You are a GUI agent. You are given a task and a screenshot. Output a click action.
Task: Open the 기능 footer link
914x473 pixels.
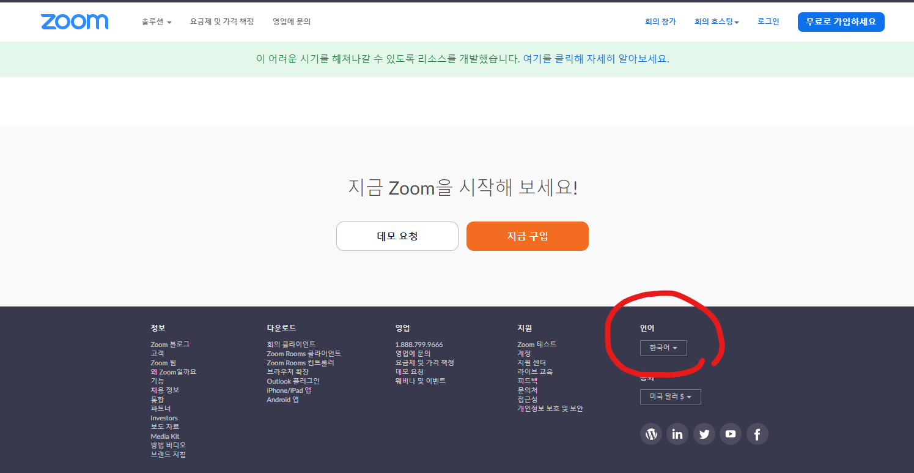pyautogui.click(x=157, y=381)
